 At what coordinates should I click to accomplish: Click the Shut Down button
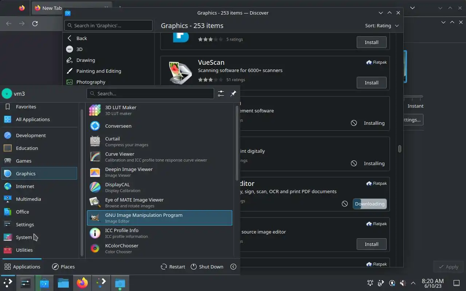[207, 267]
